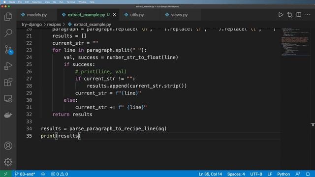The height and width of the screenshot is (177, 315).
Task: Open the Search view in activity bar
Action: click(x=8, y=33)
